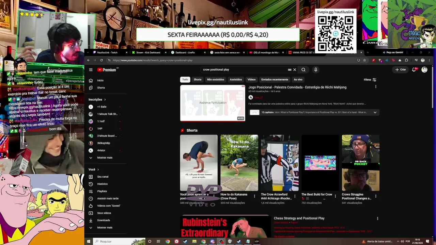Open the Você section chevron
The image size is (436, 245).
tap(98, 169)
